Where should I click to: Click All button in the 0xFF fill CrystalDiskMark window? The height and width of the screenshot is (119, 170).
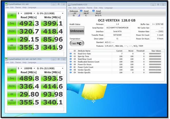[x=12, y=70]
